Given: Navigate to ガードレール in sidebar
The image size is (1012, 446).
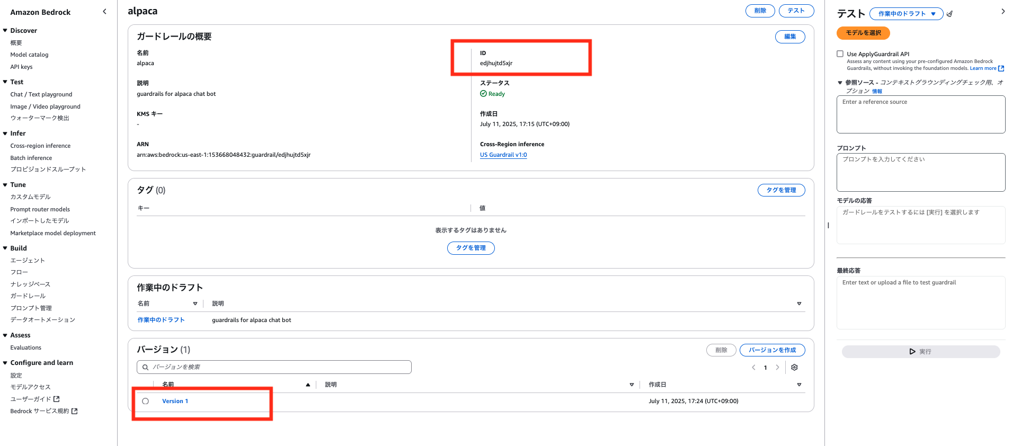Looking at the screenshot, I should (28, 296).
